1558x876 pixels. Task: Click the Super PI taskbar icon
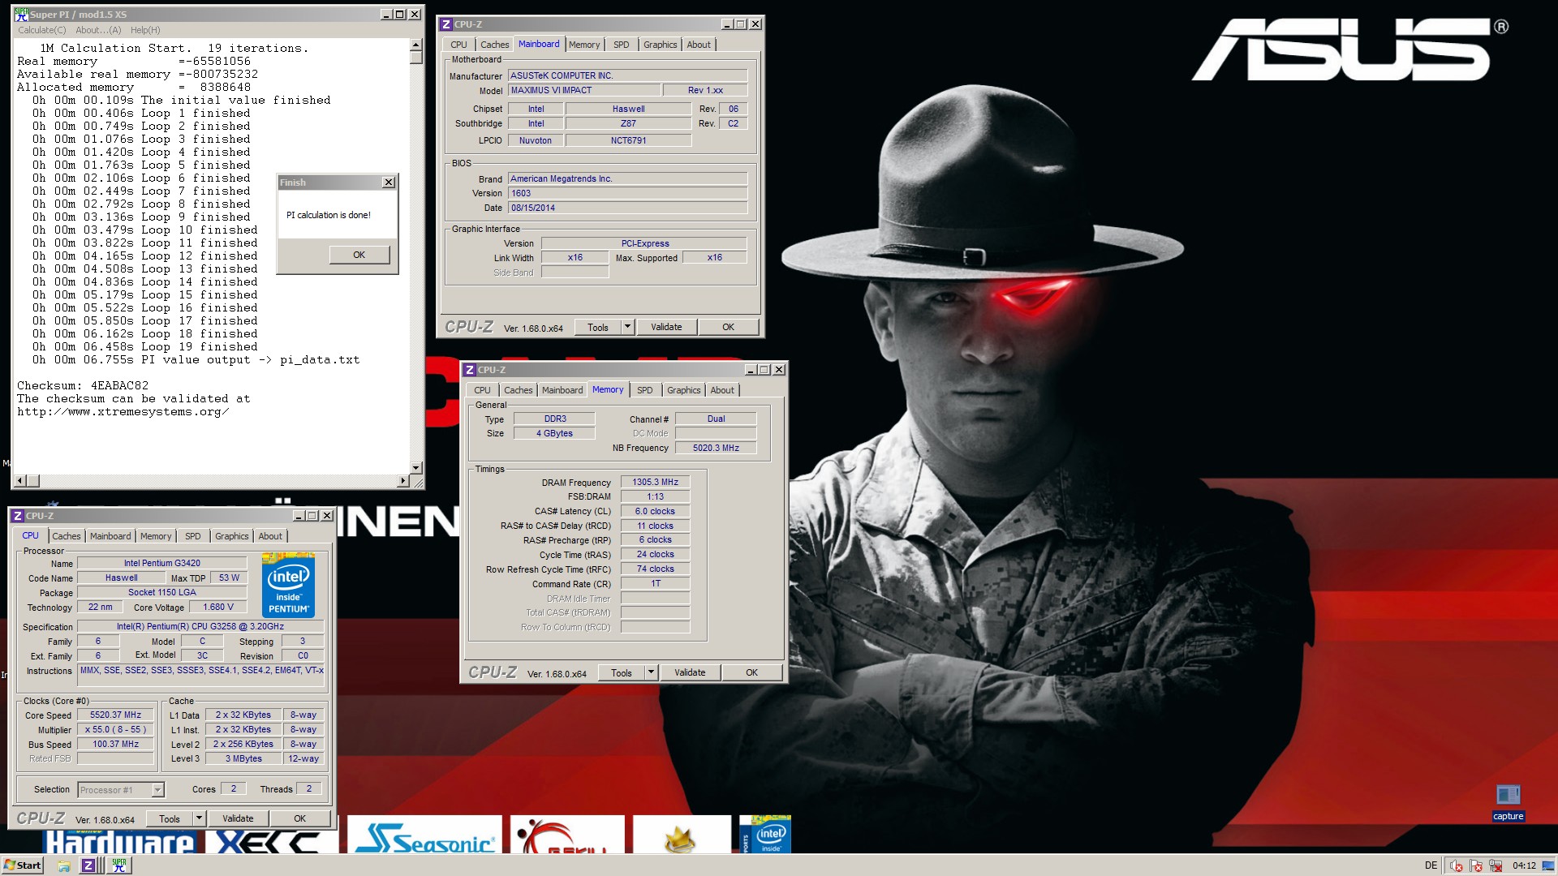coord(119,865)
